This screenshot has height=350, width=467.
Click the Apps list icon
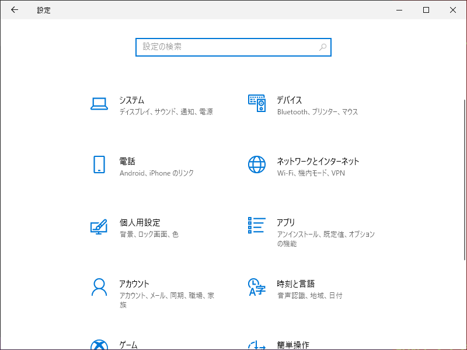coord(257,225)
